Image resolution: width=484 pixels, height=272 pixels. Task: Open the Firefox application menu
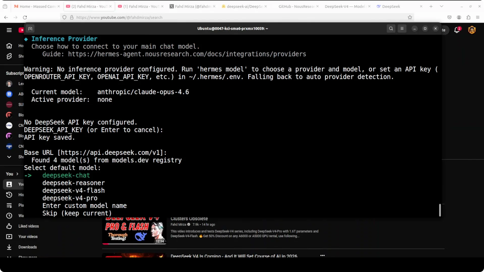478,17
